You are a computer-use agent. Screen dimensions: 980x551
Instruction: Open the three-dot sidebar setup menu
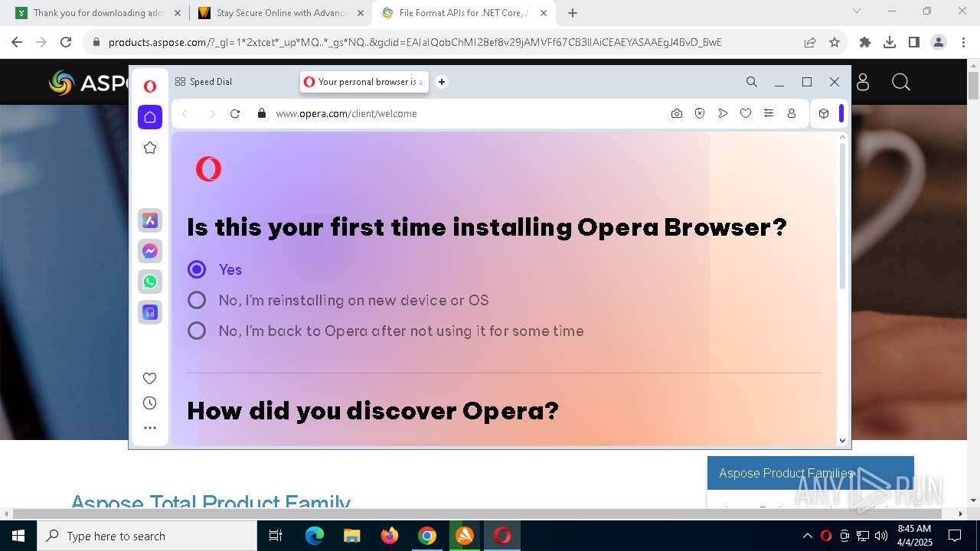click(150, 428)
